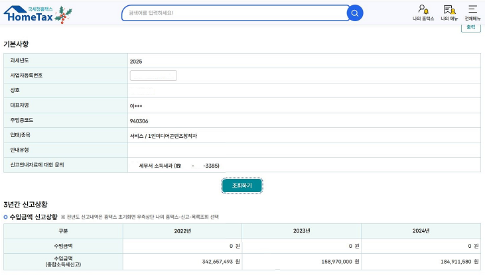Select text 서비스 / 1인미디어콘텐츠창작자
The width and height of the screenshot is (485, 275).
click(163, 136)
